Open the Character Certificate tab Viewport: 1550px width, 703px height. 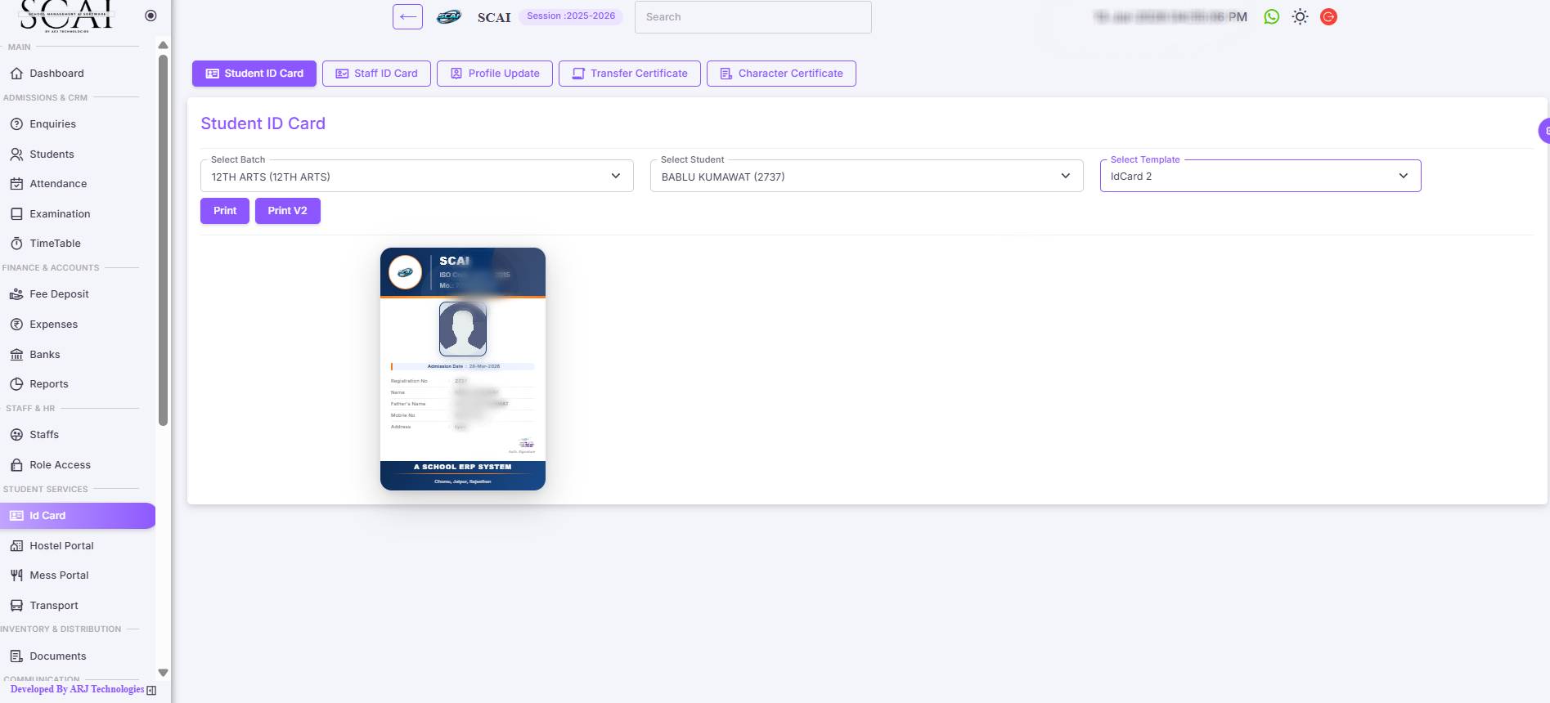781,74
